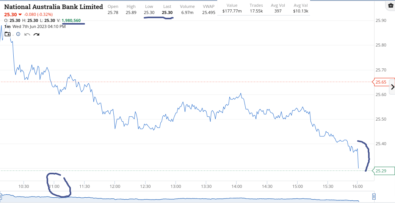Click the 10:30 time axis label
The height and width of the screenshot is (203, 395).
24,187
